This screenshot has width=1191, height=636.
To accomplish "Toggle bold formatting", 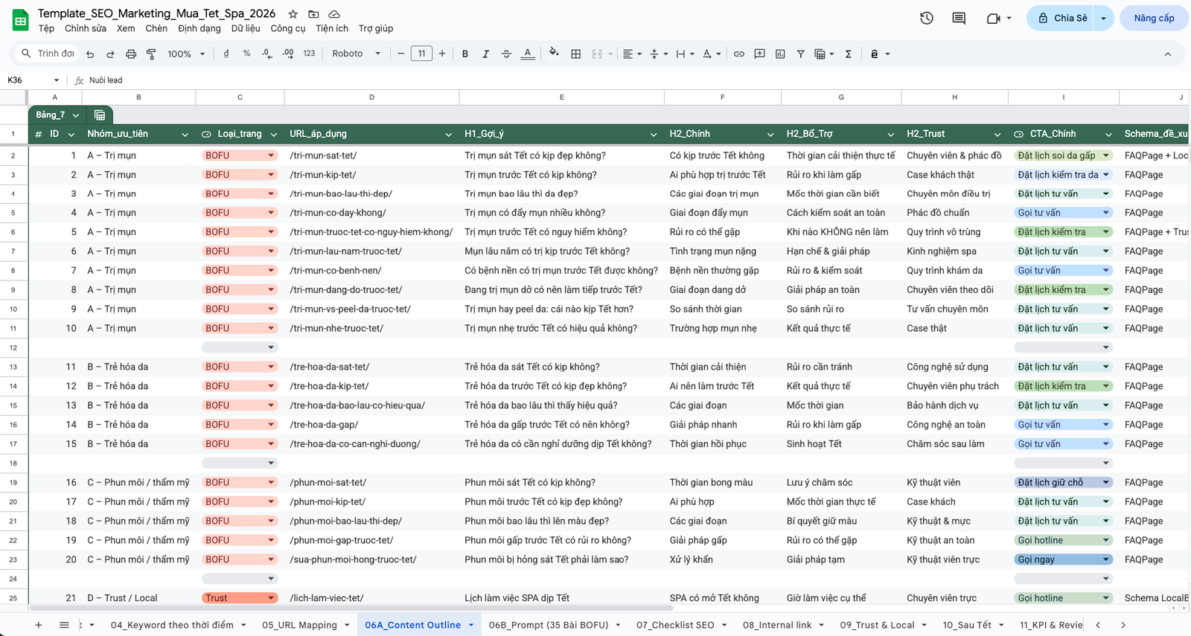I will tap(465, 54).
